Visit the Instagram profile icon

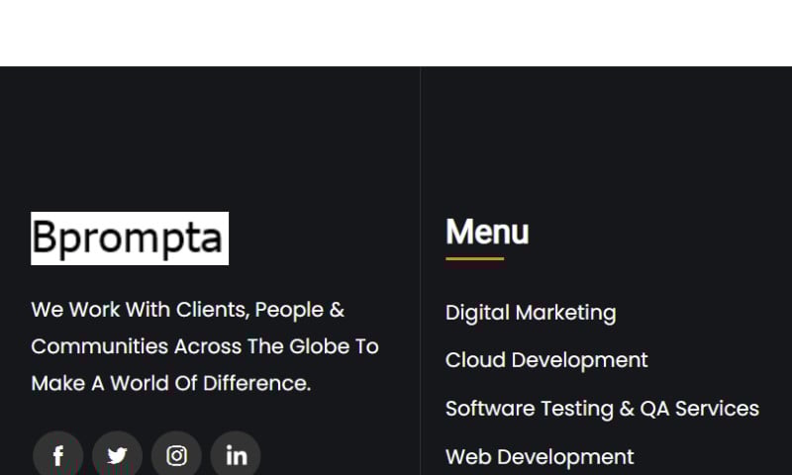176,456
